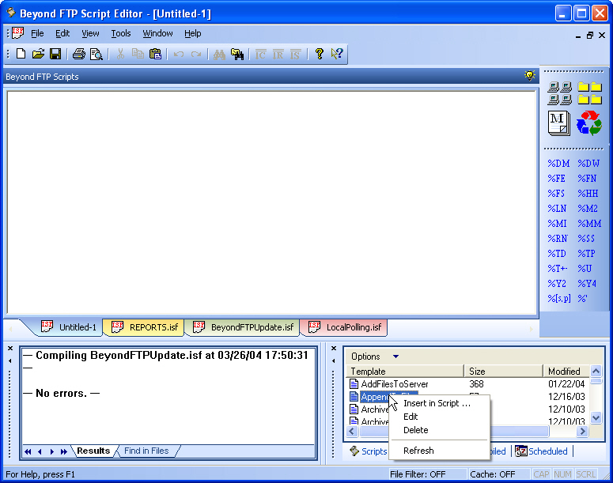Insert the %HH variable
The image size is (613, 483).
pos(588,194)
